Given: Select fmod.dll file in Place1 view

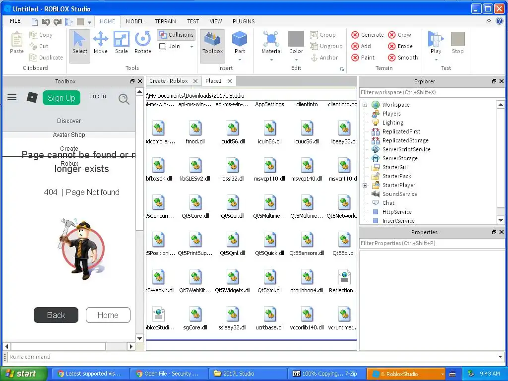Looking at the screenshot, I should click(195, 132).
